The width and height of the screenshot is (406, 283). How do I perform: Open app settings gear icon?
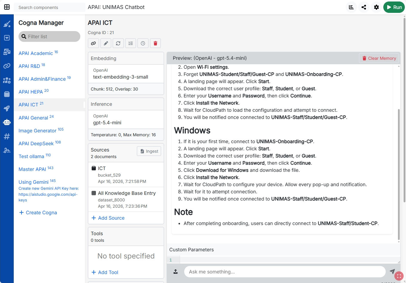click(x=376, y=7)
